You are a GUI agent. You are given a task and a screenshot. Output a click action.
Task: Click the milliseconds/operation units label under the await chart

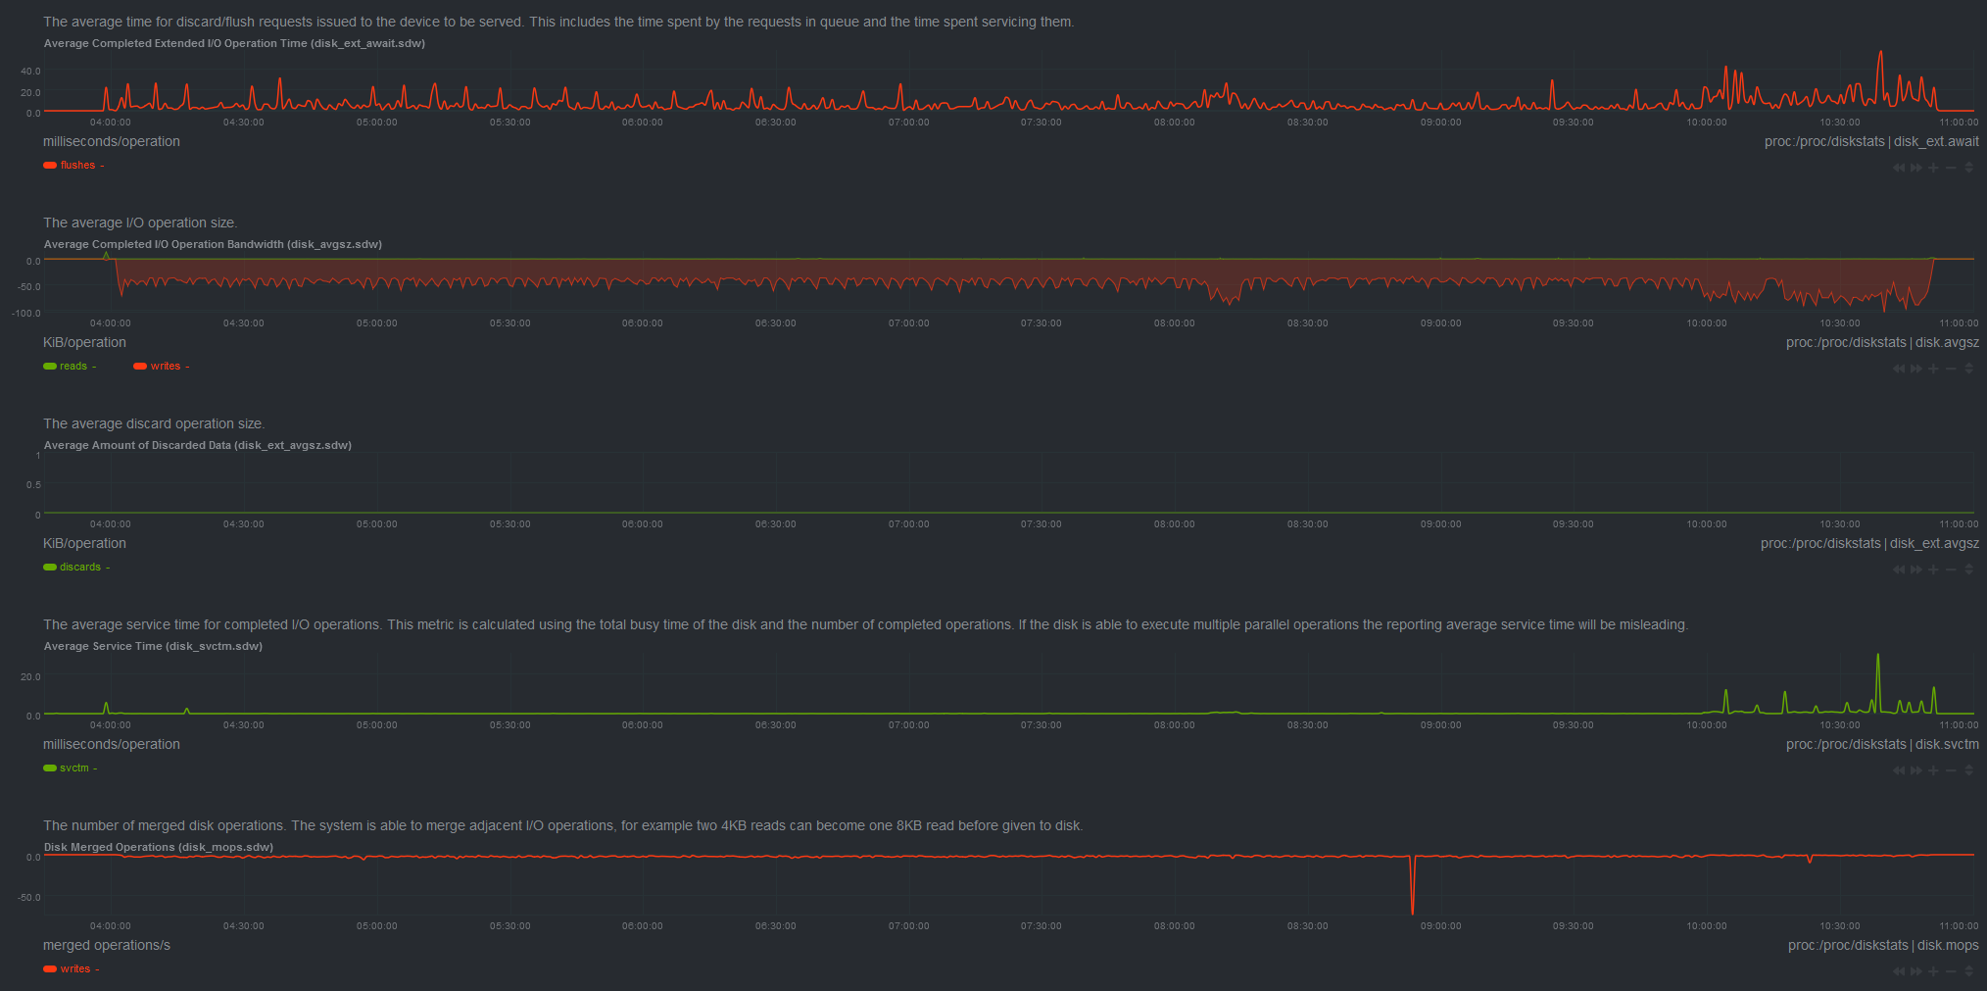(112, 142)
